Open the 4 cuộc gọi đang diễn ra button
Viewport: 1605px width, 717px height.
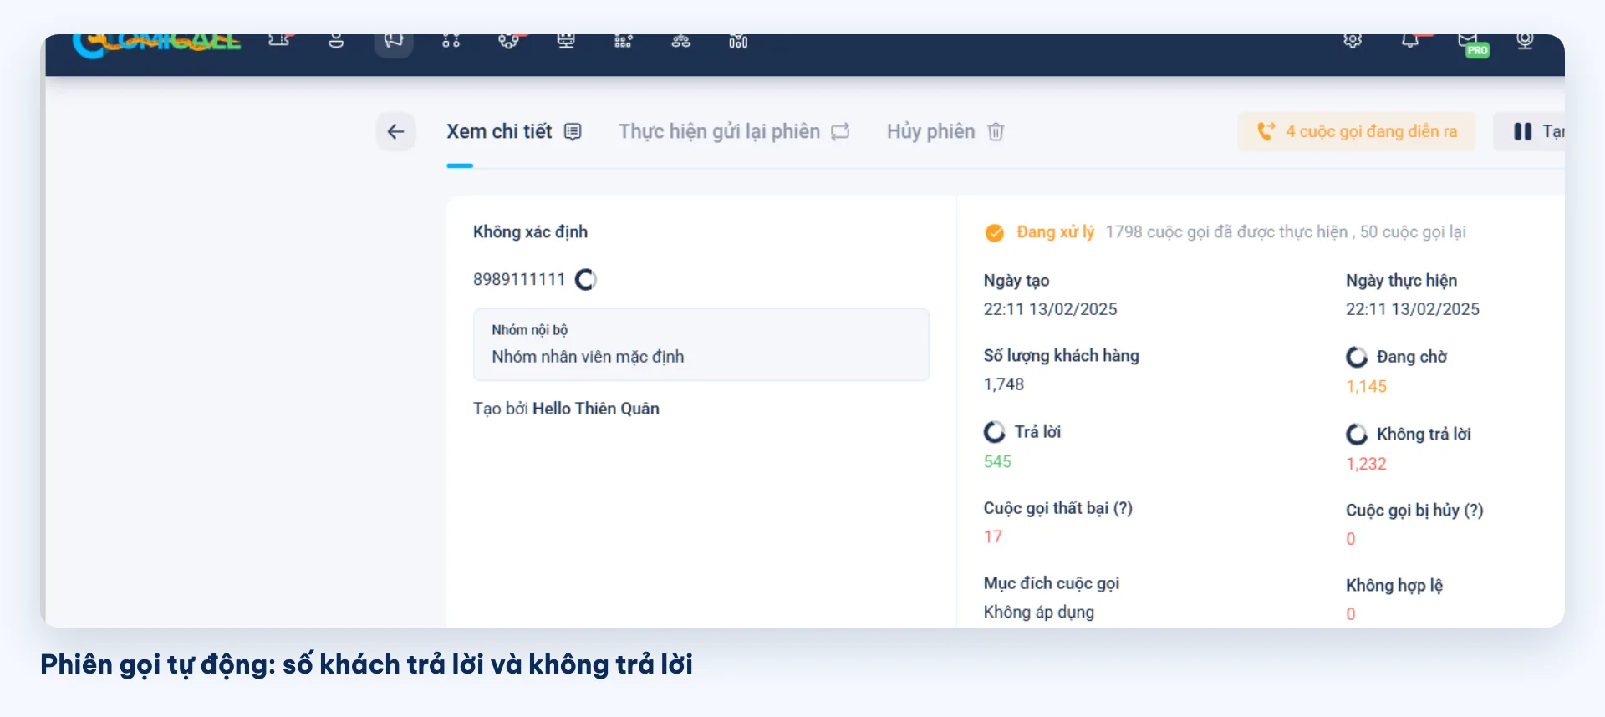(1357, 131)
